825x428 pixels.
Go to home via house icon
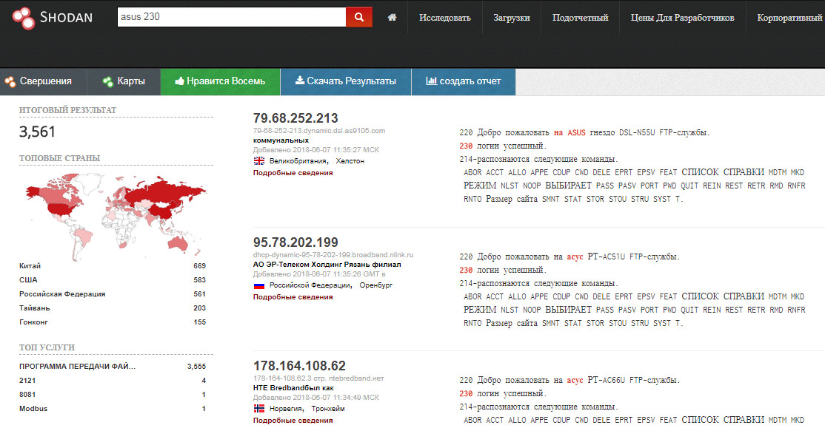click(x=392, y=18)
